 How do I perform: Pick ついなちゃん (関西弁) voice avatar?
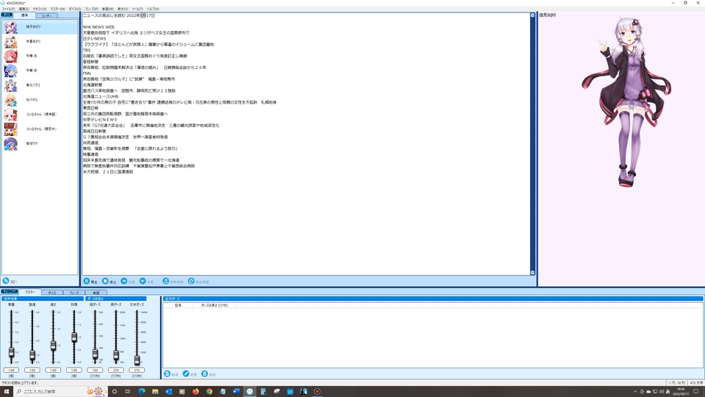pos(10,129)
